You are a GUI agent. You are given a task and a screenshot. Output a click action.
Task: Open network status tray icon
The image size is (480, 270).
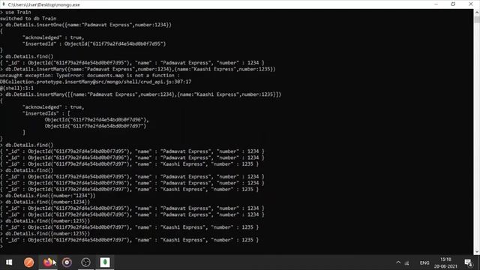pyautogui.click(x=407, y=263)
